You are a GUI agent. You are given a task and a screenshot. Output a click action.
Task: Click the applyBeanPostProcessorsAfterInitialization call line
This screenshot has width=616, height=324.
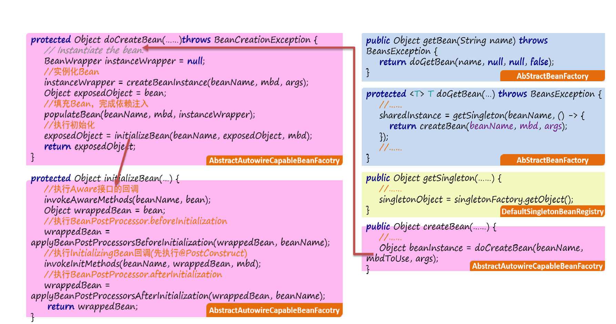pyautogui.click(x=178, y=296)
